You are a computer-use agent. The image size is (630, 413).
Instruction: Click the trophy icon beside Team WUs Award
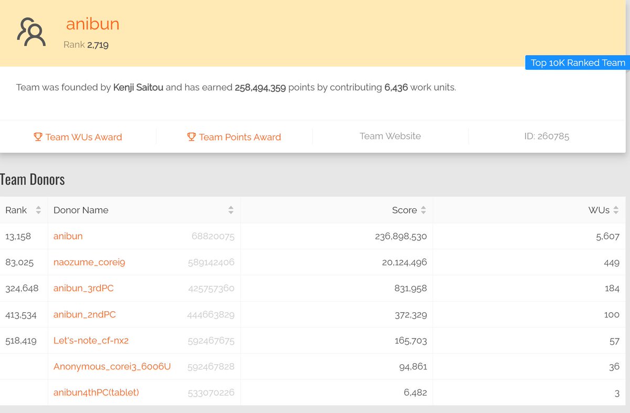(38, 137)
